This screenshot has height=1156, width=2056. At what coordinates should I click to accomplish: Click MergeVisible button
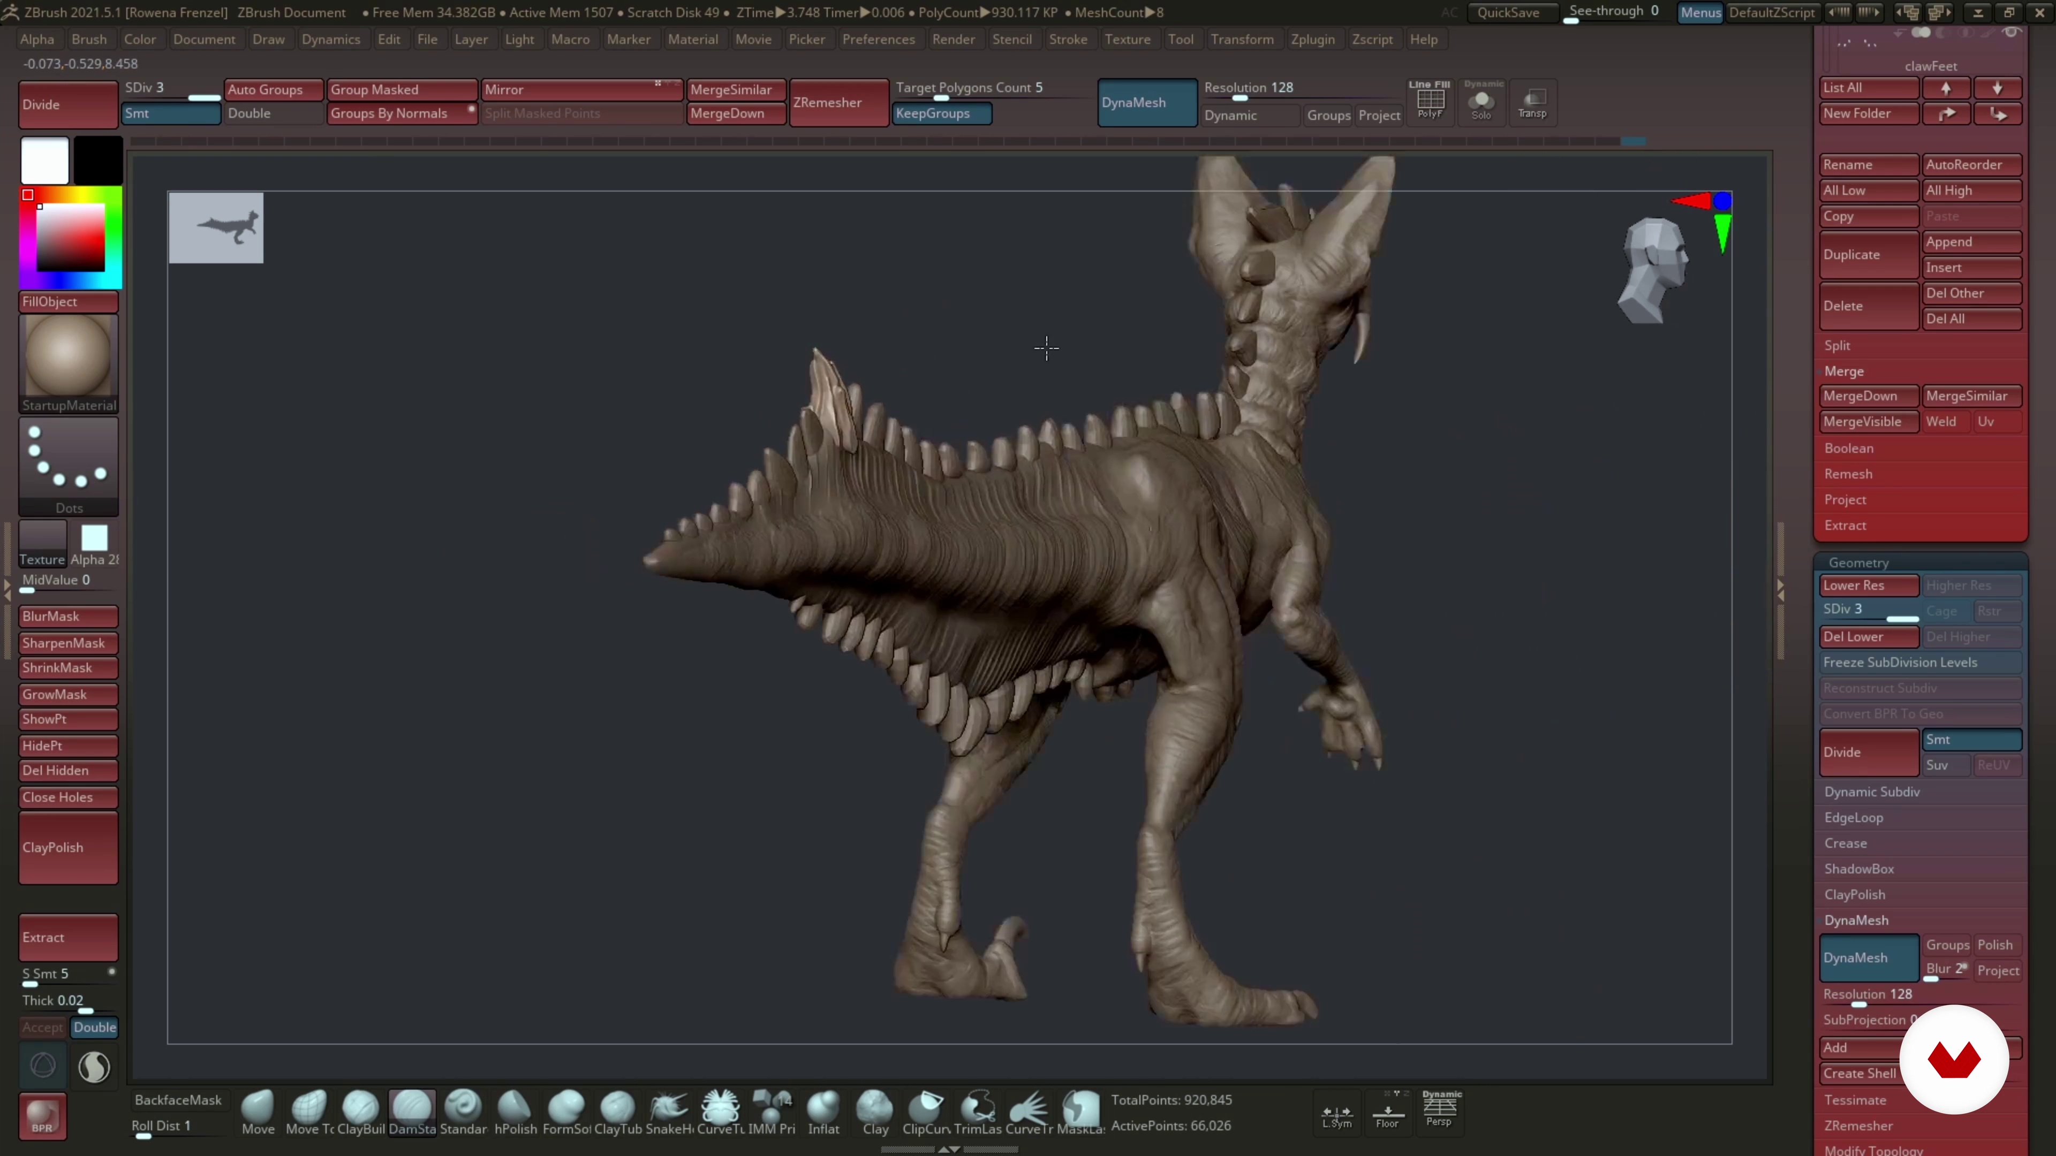point(1869,421)
